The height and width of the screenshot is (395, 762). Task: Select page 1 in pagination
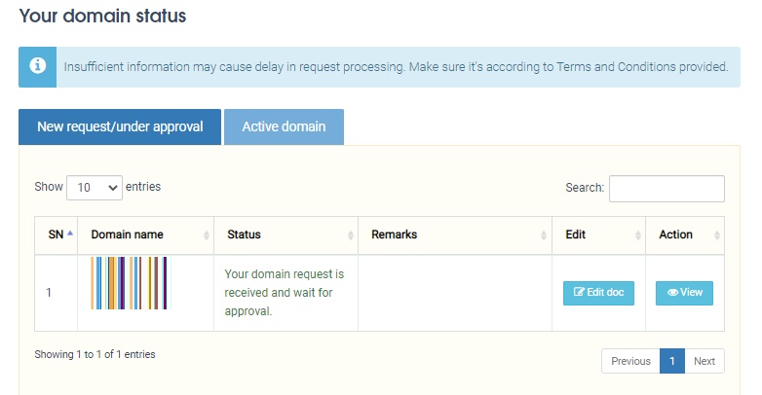click(x=672, y=361)
